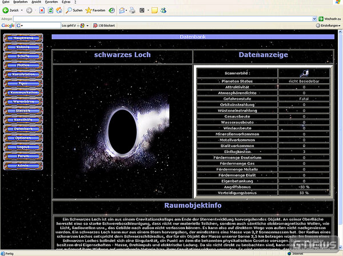Go to Hauptmenü in sidebar
This screenshot has width=343, height=256.
click(23, 38)
